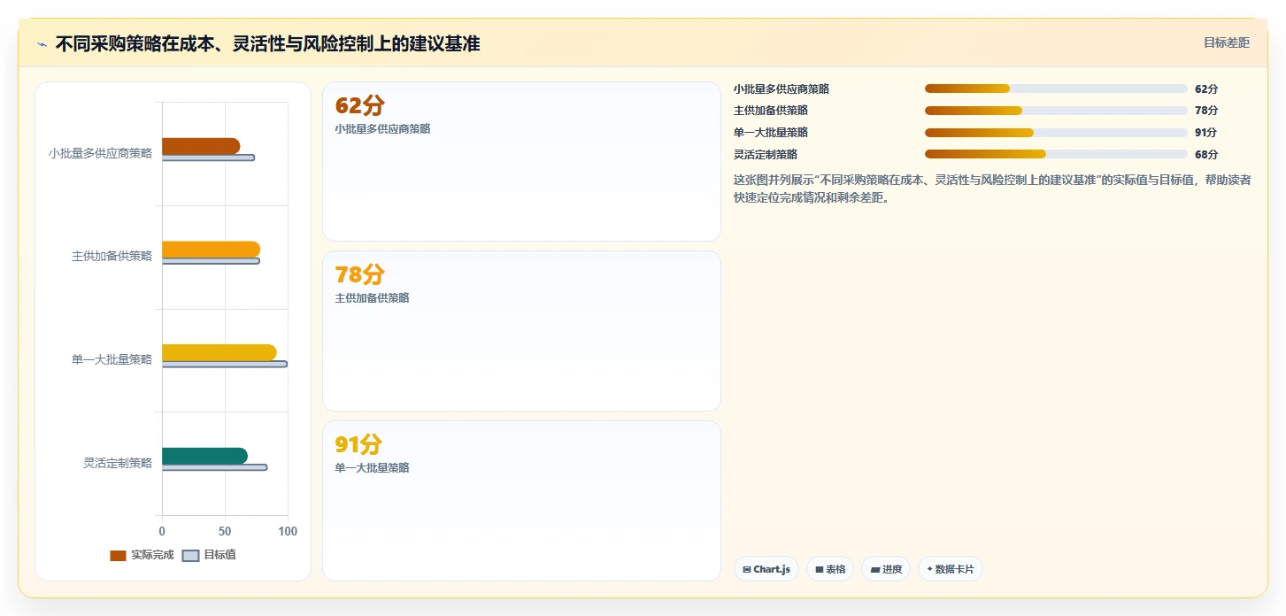Click the 62分 value in progress list
The height and width of the screenshot is (616, 1286).
pos(1206,89)
